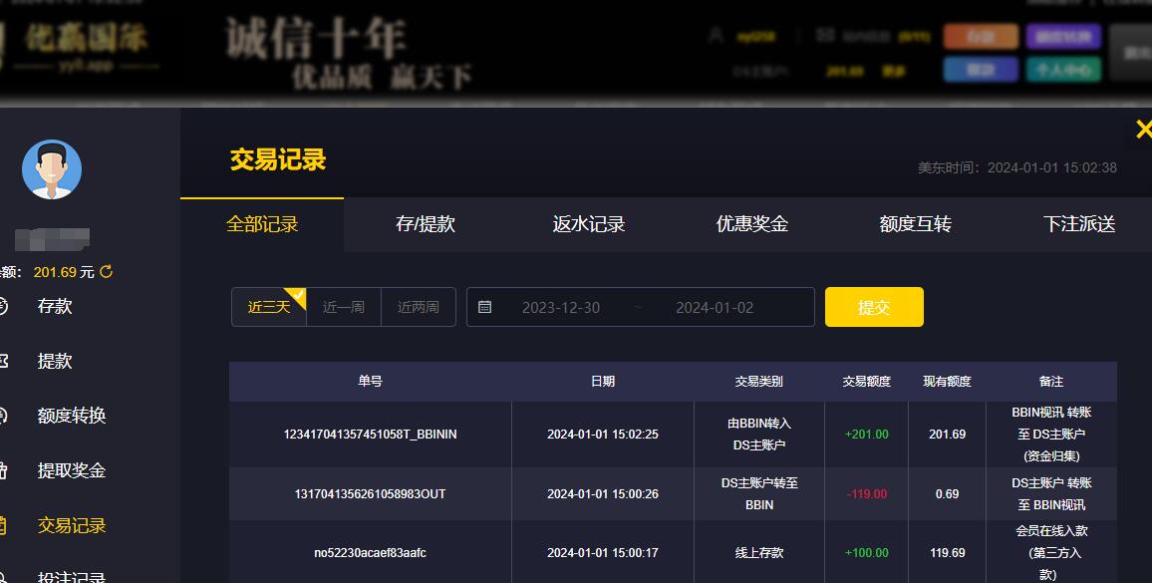Viewport: 1152px width, 583px height.
Task: Switch to the 全部记录 tab
Action: coord(261,224)
